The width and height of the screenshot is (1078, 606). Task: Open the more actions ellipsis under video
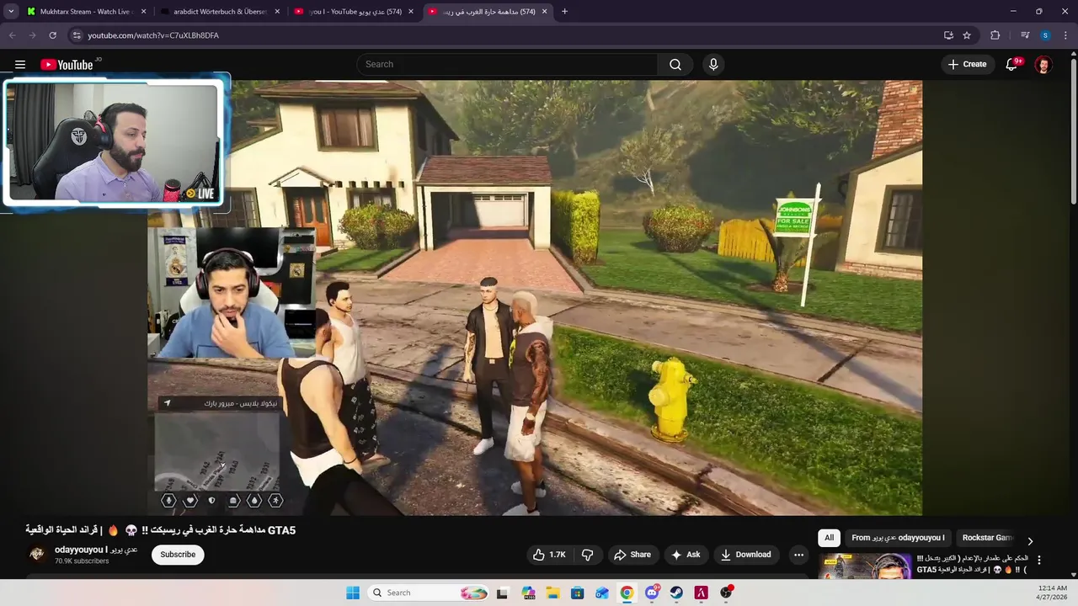point(798,555)
